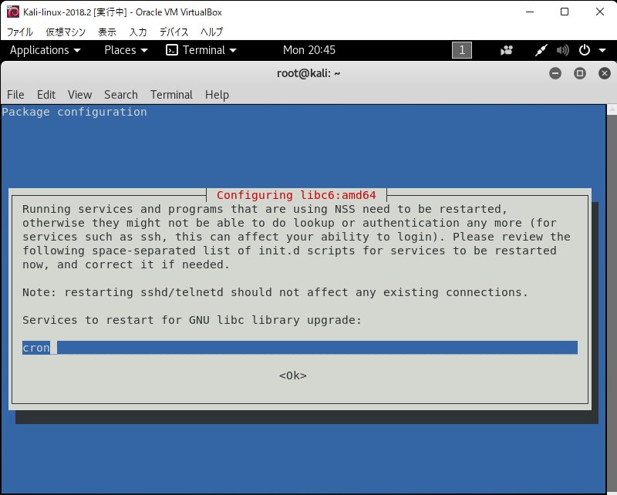Open the terminal Help menu
This screenshot has height=495, width=617.
coord(217,95)
